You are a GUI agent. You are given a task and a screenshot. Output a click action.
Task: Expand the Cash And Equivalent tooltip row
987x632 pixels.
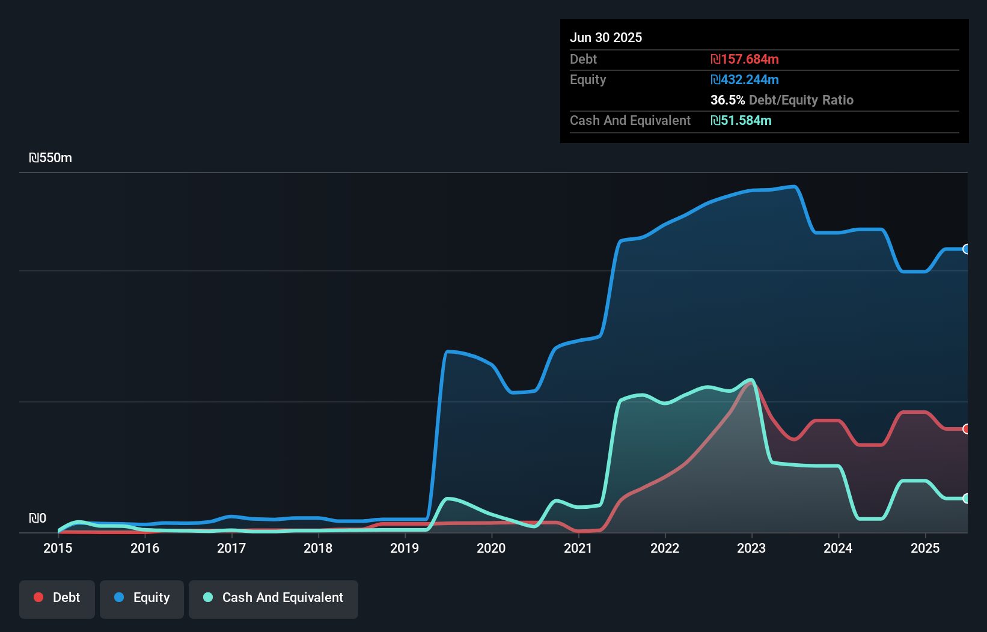[x=630, y=120]
